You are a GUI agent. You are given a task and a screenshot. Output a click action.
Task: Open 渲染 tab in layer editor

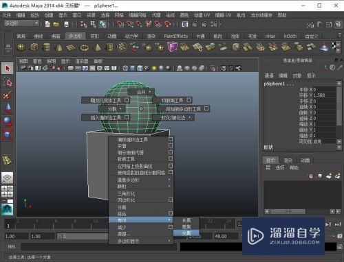288,160
